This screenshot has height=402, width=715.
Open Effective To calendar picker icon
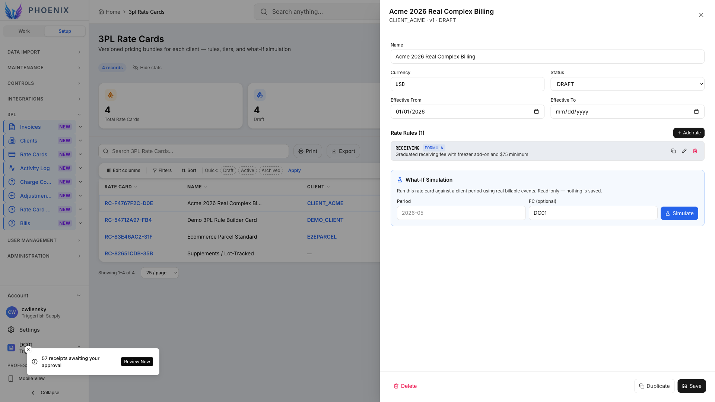tap(696, 112)
